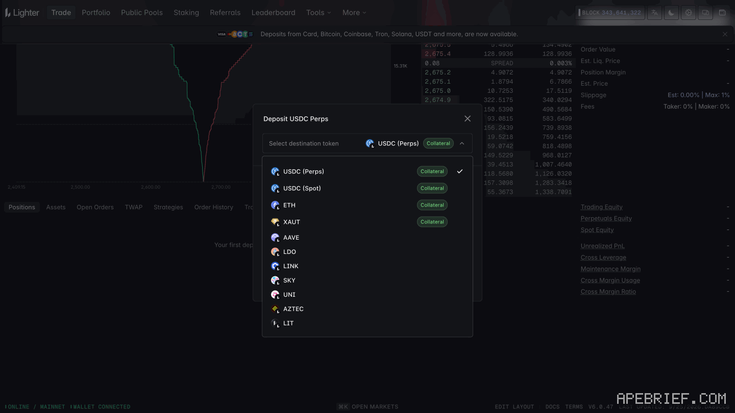Switch to the Order History tab
The height and width of the screenshot is (413, 735).
(x=213, y=208)
